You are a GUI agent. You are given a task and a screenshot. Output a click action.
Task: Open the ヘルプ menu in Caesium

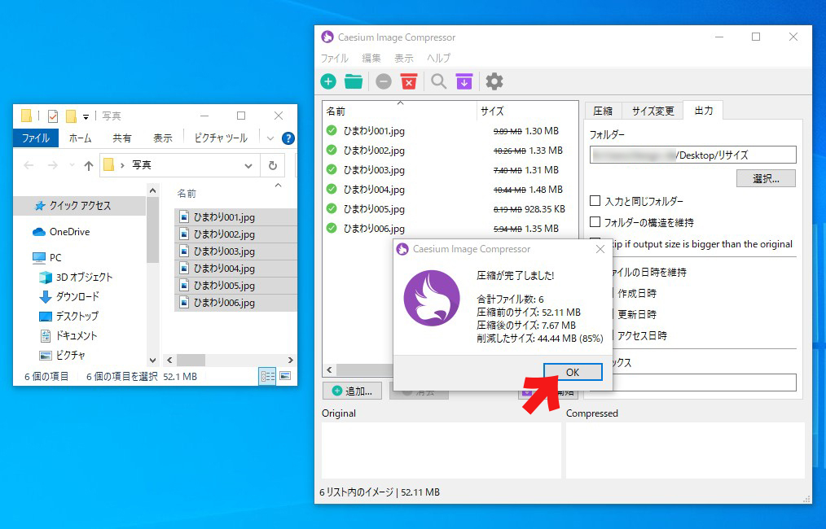pyautogui.click(x=439, y=58)
